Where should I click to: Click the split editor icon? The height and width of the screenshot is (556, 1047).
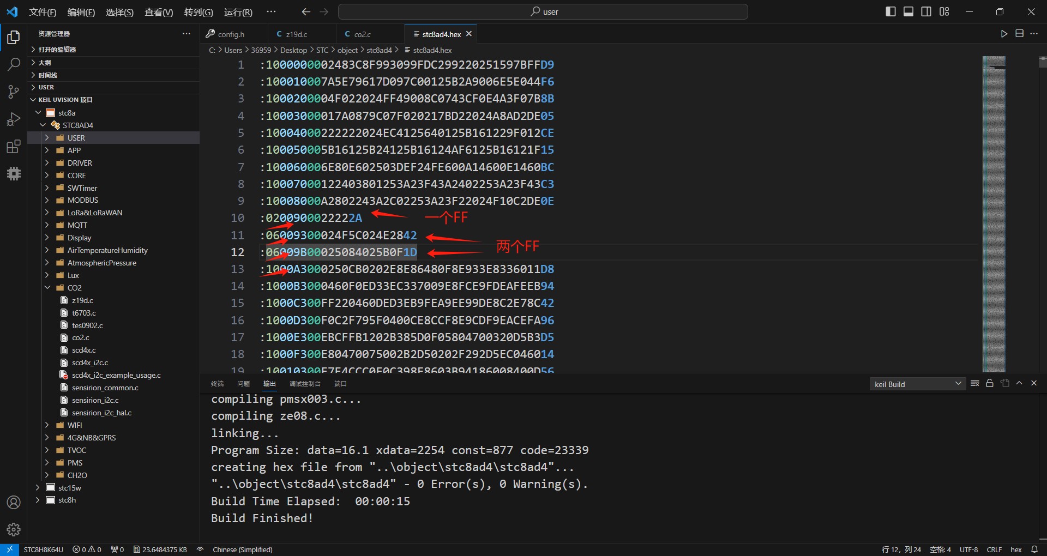click(1019, 34)
